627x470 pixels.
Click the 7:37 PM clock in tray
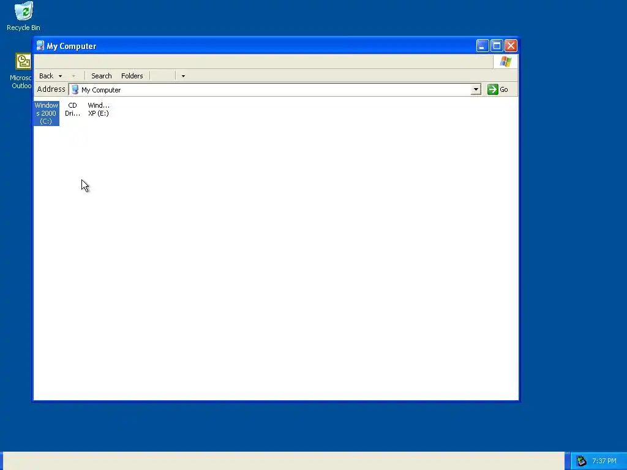coord(604,461)
